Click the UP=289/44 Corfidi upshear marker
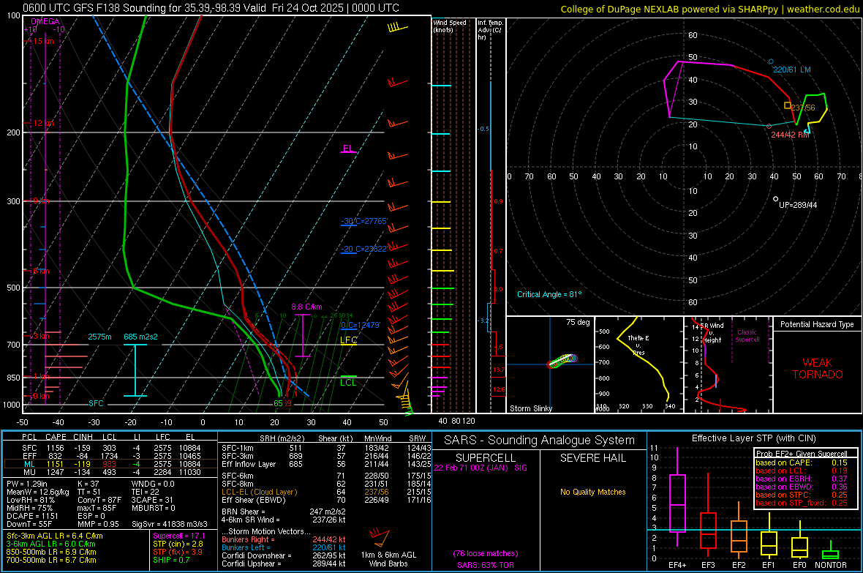This screenshot has height=573, width=863. 776,198
